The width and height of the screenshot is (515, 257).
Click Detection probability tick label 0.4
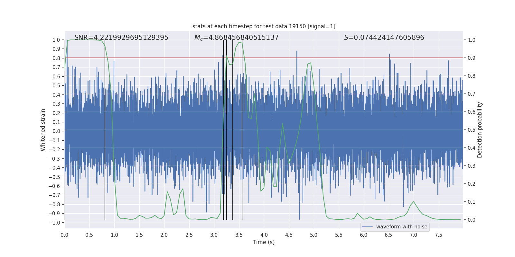[x=472, y=148]
